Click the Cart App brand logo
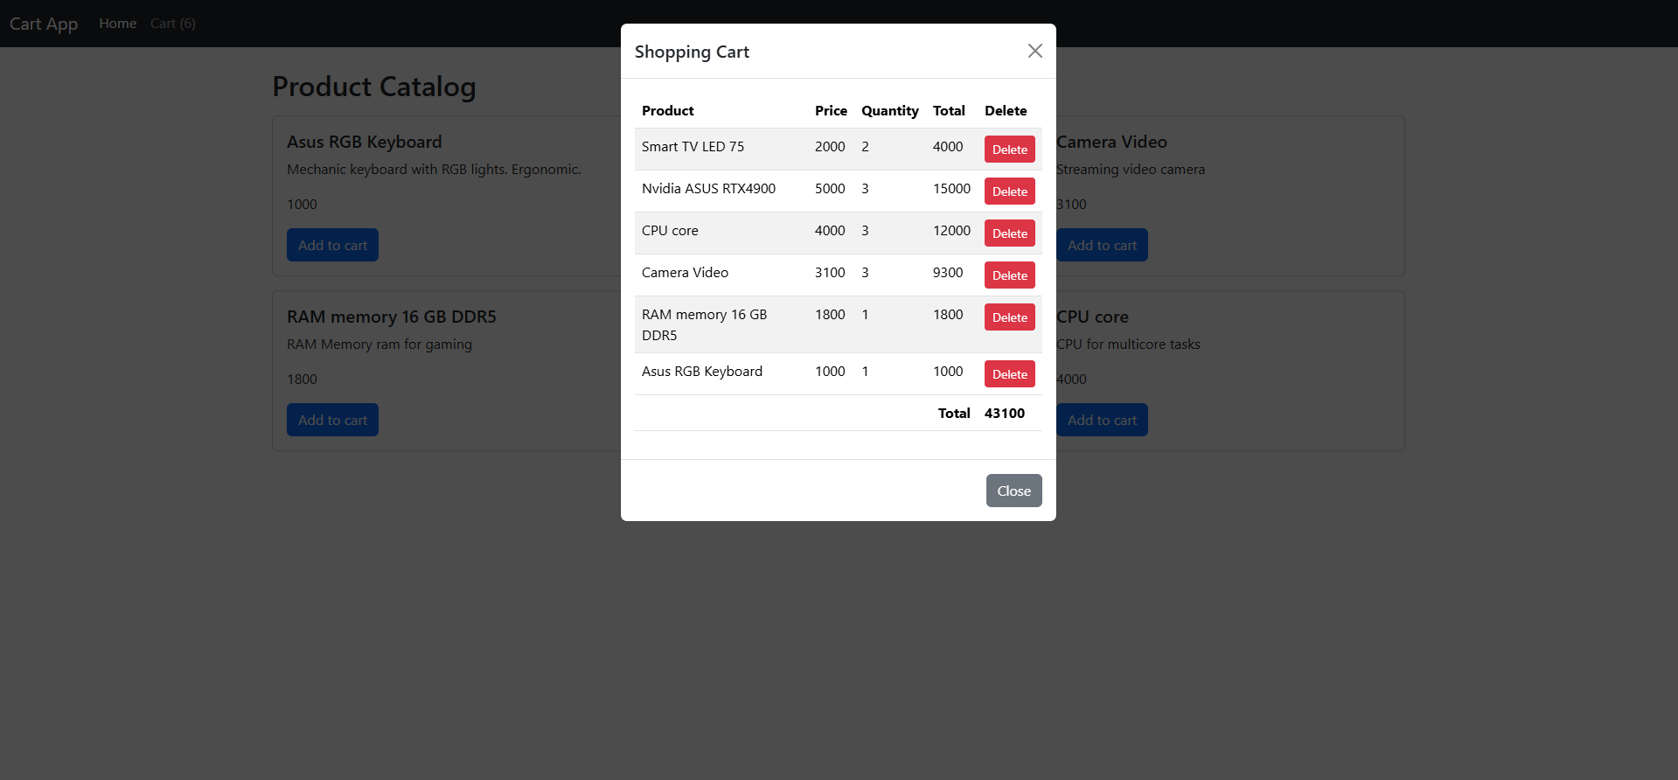 pyautogui.click(x=44, y=24)
